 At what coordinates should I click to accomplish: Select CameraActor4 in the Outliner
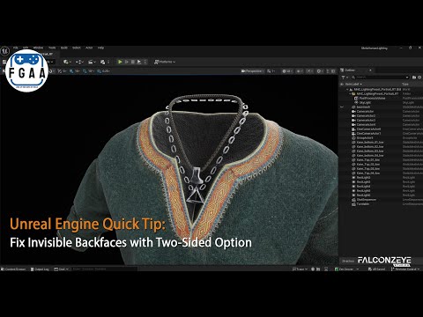pyautogui.click(x=366, y=124)
